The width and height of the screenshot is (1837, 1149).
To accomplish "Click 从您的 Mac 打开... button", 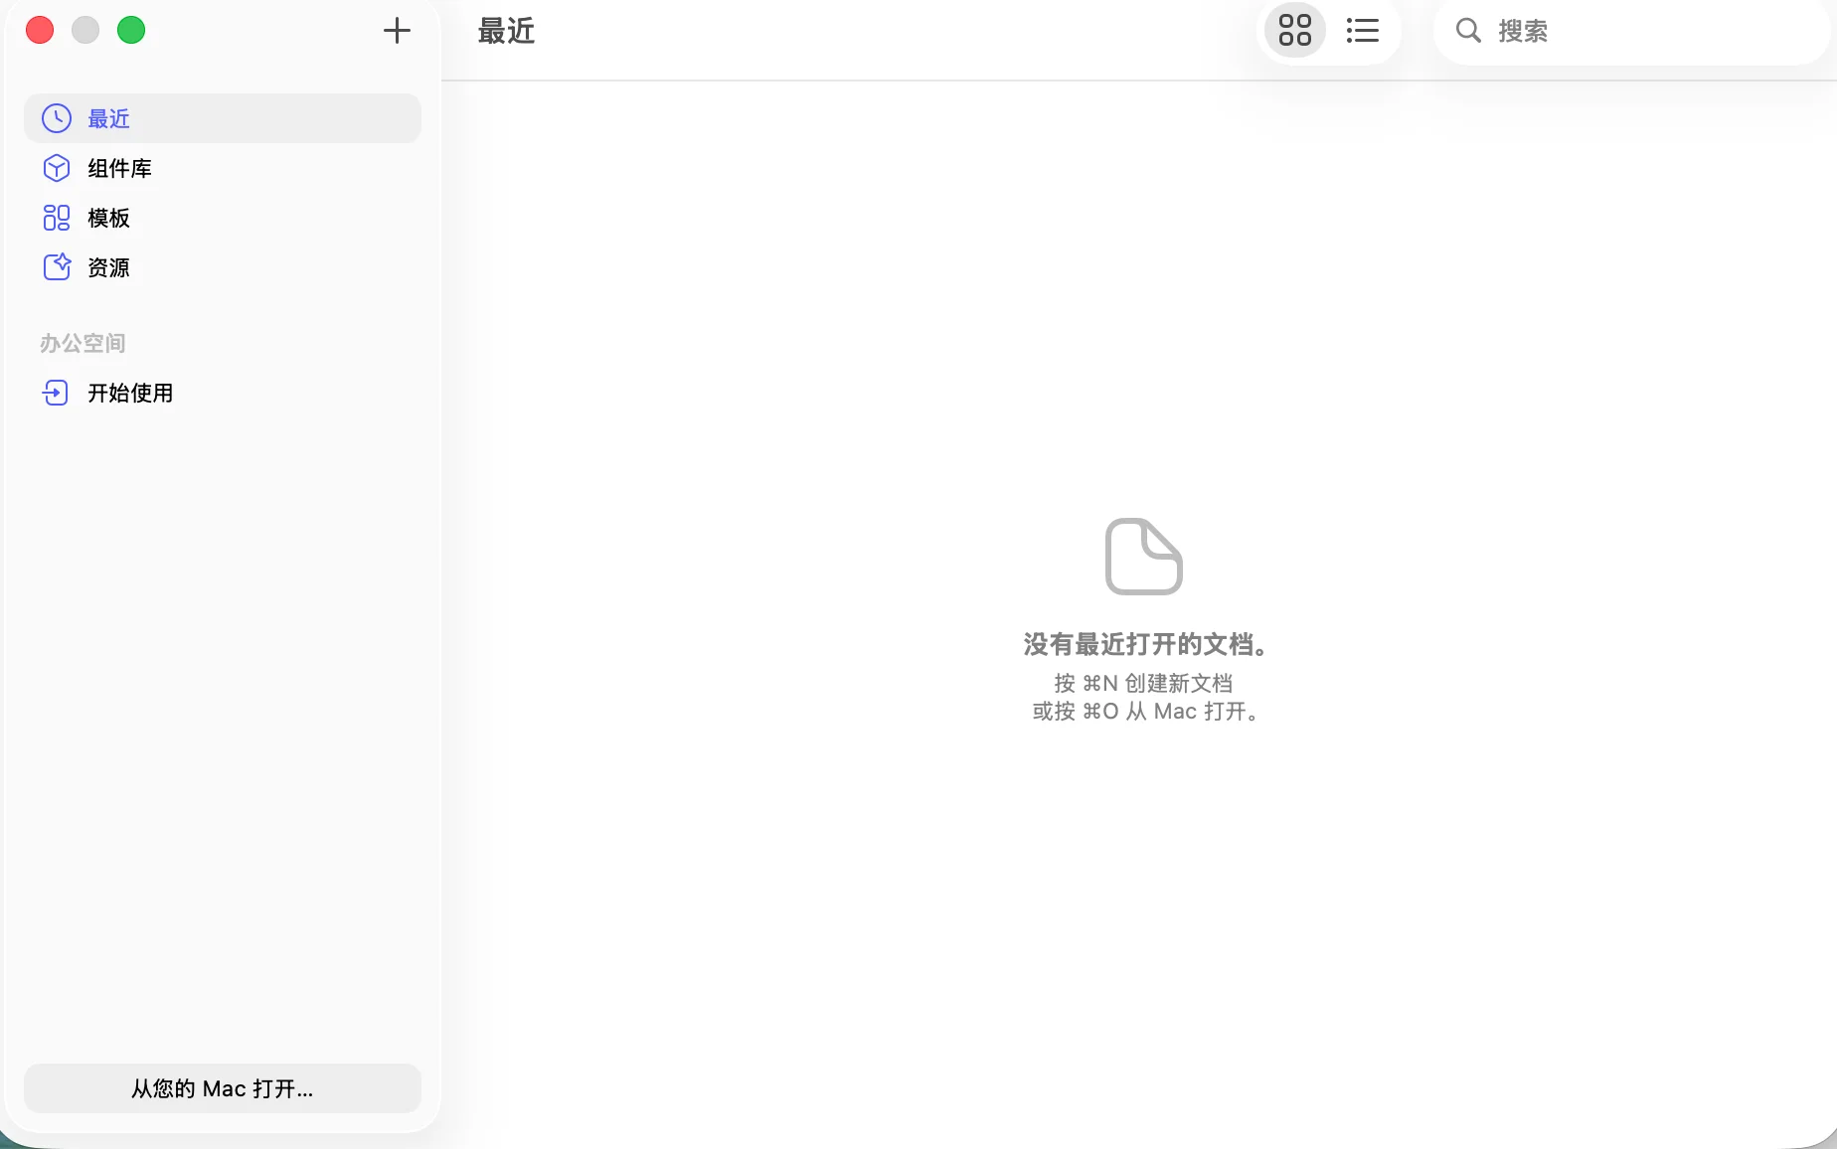I will tap(223, 1088).
